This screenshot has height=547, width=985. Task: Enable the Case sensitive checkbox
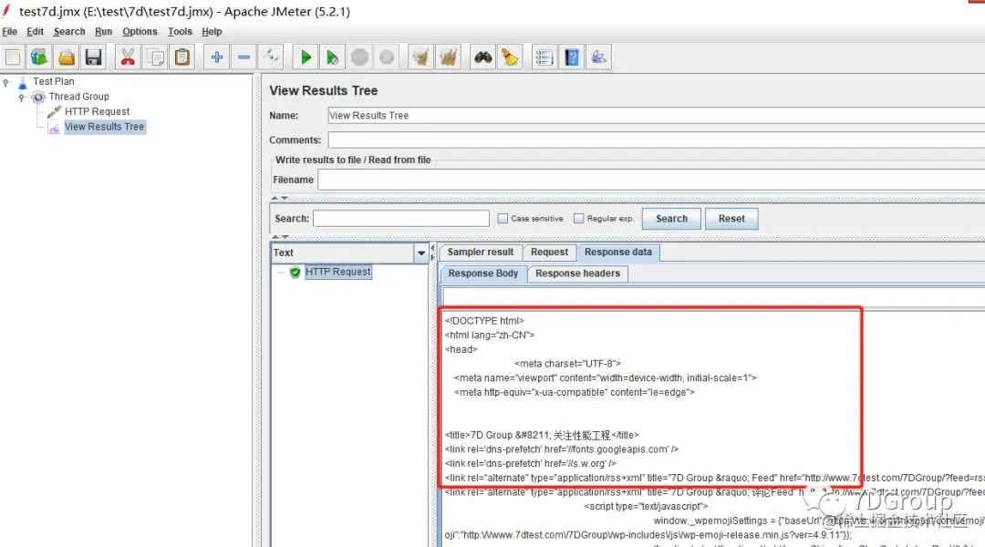point(503,219)
